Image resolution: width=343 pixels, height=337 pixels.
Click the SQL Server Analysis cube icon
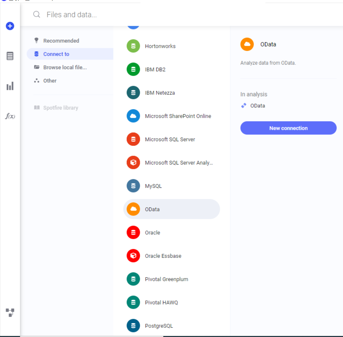[133, 163]
